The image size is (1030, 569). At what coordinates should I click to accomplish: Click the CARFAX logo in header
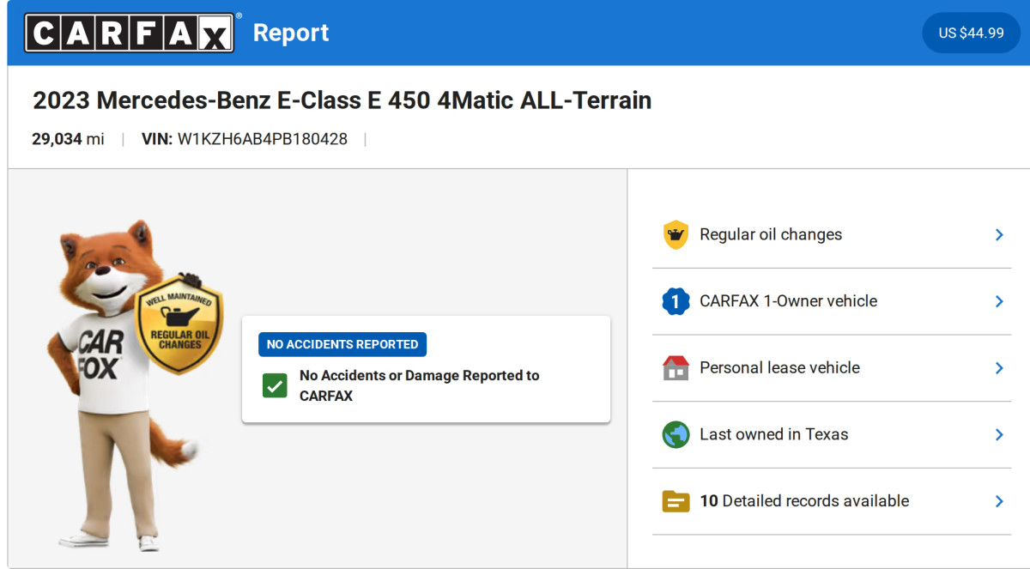pos(129,33)
